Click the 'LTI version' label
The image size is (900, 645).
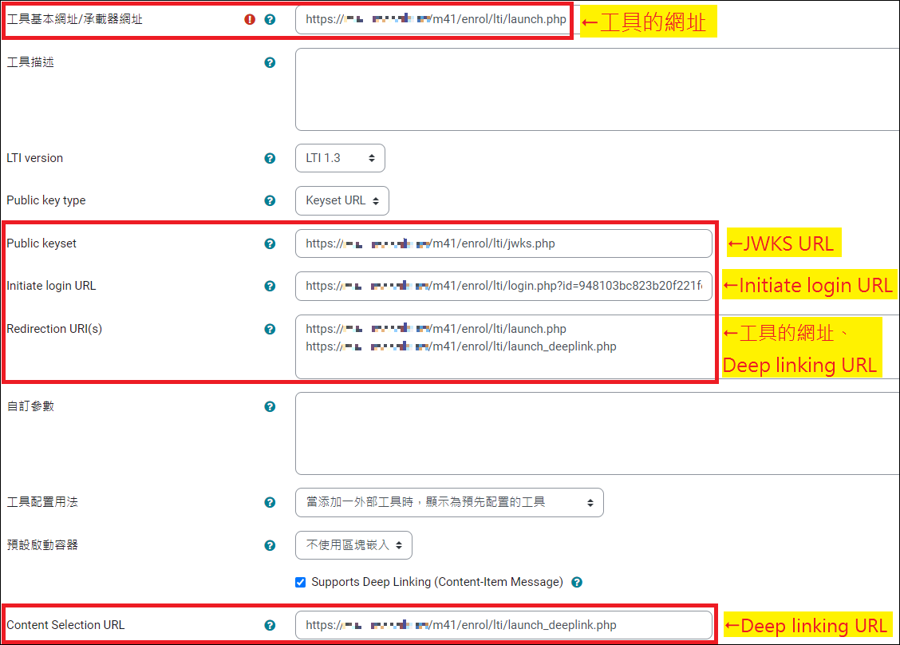coord(34,158)
